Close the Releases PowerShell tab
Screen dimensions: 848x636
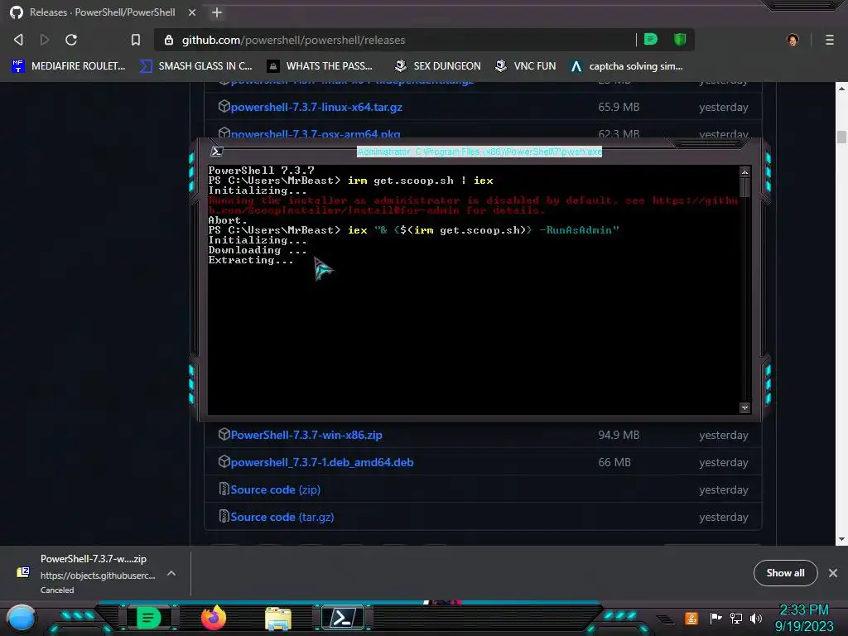tap(192, 12)
